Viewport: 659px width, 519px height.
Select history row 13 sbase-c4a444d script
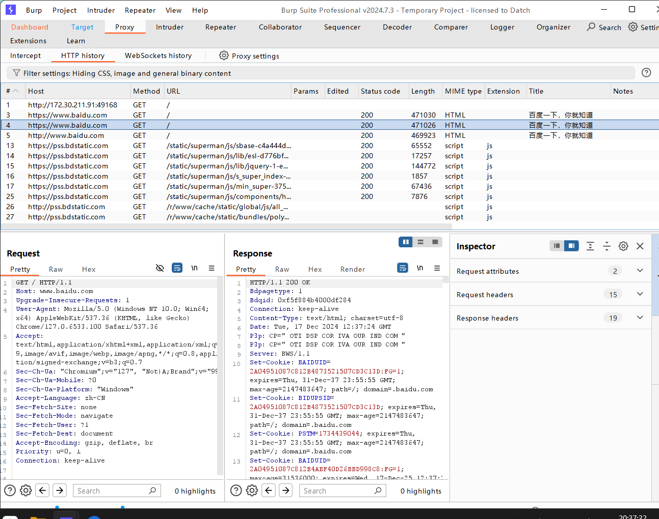pos(329,146)
